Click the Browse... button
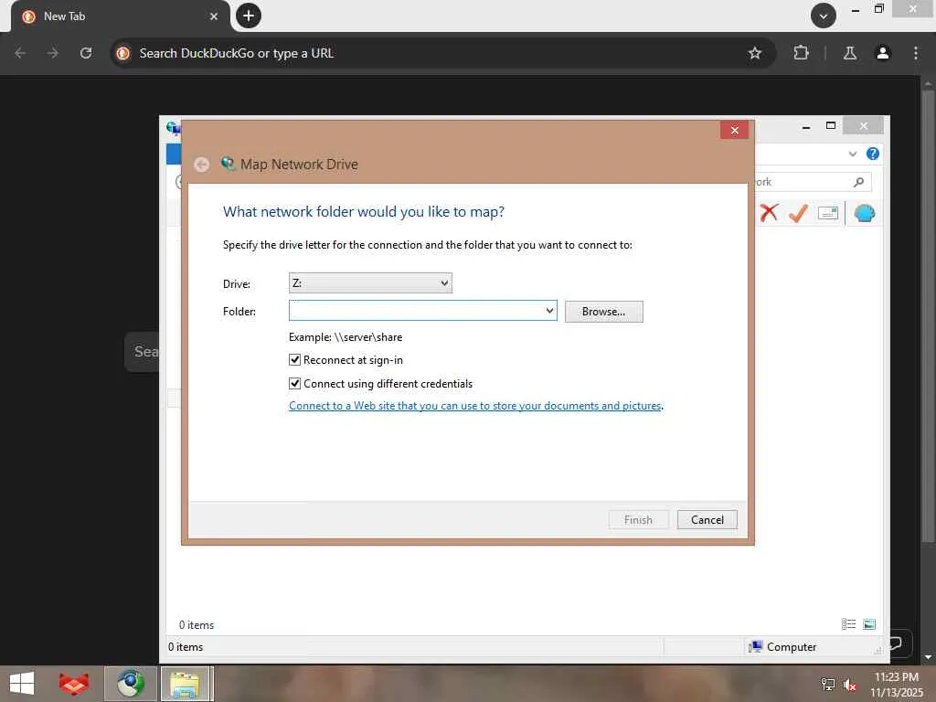The height and width of the screenshot is (702, 936). (x=603, y=312)
